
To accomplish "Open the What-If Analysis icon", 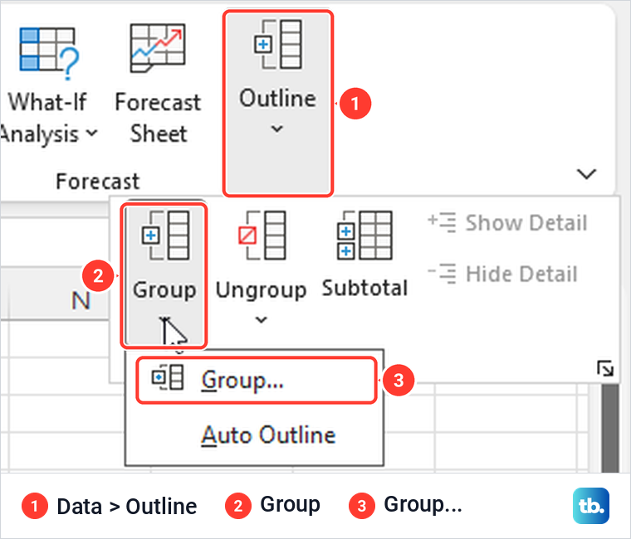I will (x=49, y=52).
